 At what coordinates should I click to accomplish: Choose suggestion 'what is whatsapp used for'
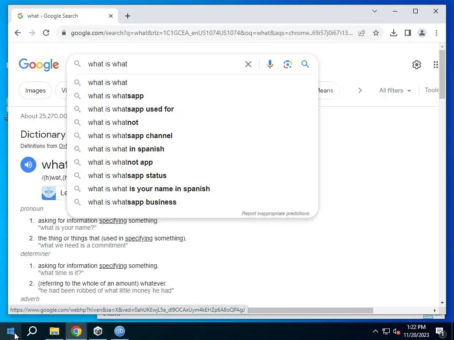click(x=192, y=109)
